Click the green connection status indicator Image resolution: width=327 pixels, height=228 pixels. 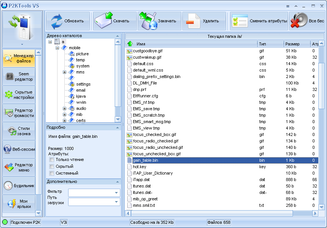[x=5, y=222]
